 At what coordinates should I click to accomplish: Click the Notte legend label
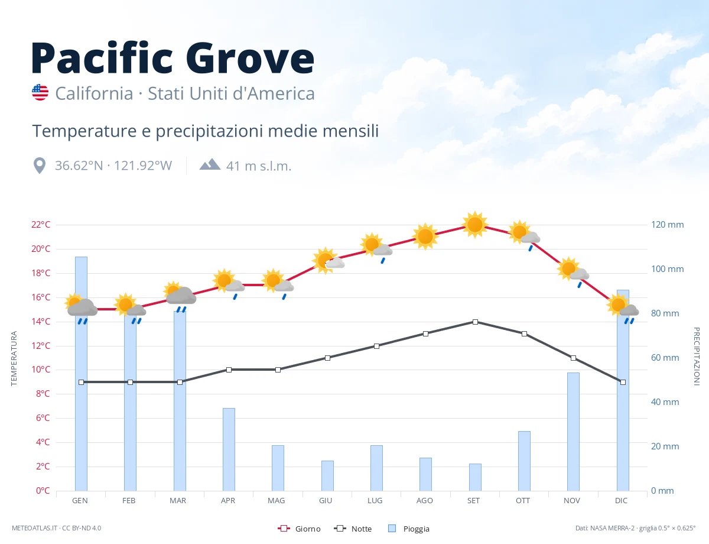click(x=362, y=529)
